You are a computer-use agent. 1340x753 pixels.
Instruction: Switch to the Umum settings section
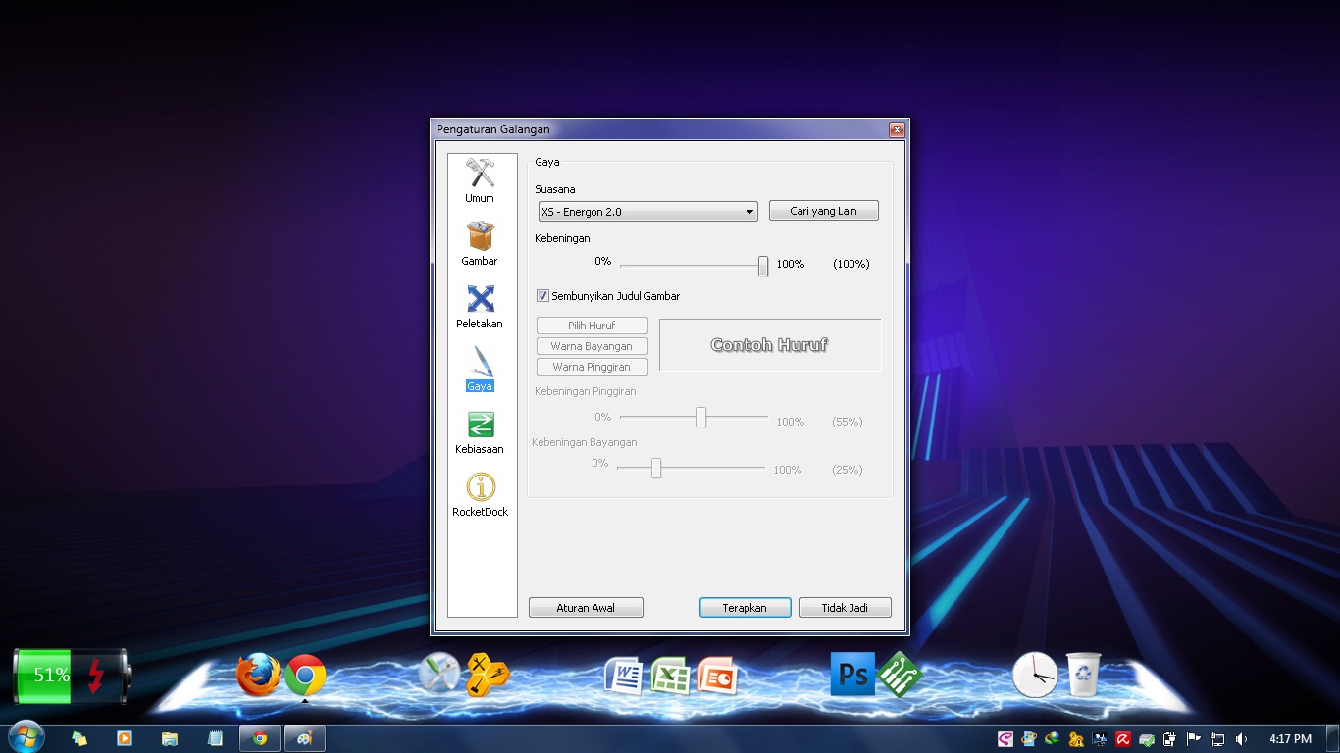pos(479,174)
